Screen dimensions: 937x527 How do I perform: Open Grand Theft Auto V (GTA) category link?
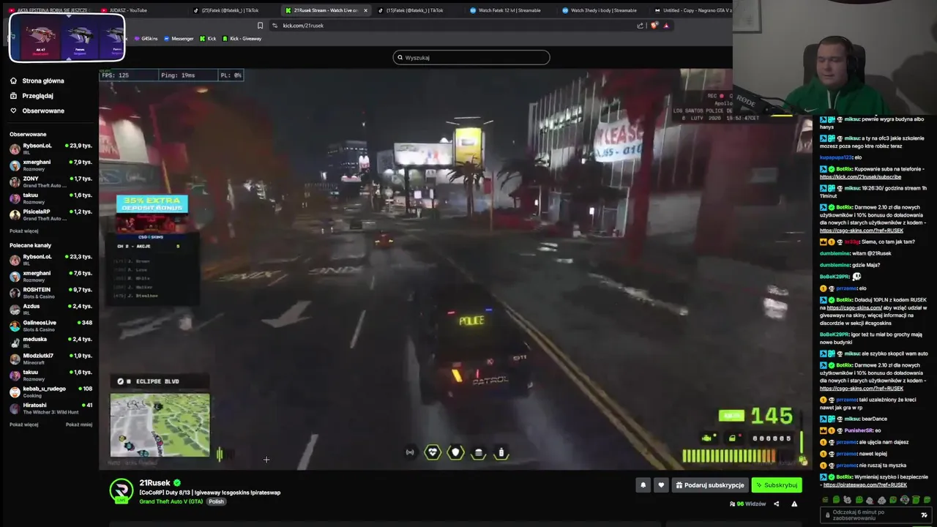click(x=171, y=501)
